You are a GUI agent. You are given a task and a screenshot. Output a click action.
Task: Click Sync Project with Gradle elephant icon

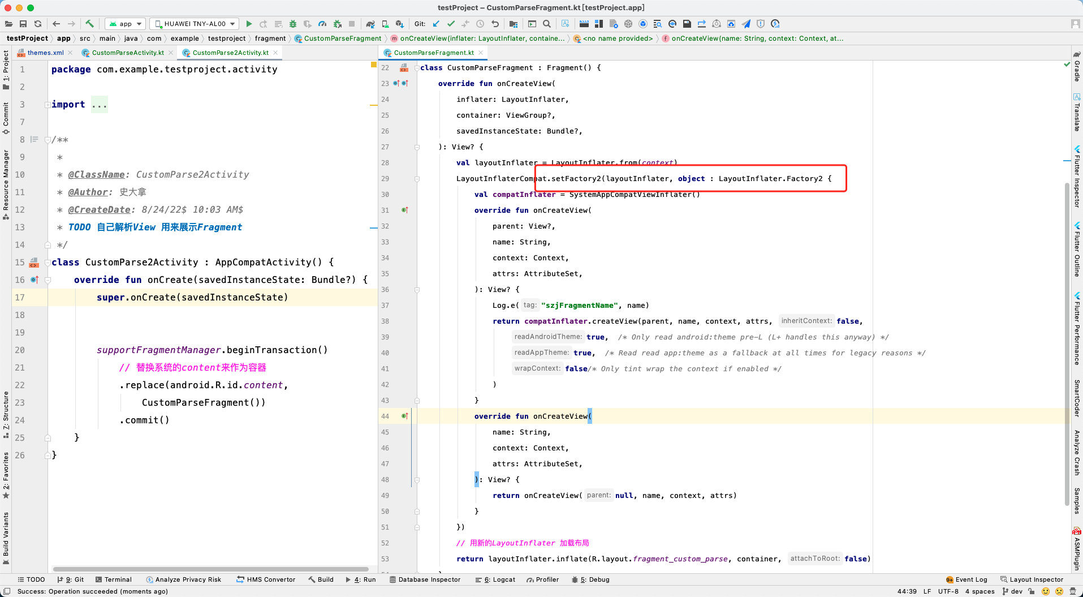tap(370, 24)
